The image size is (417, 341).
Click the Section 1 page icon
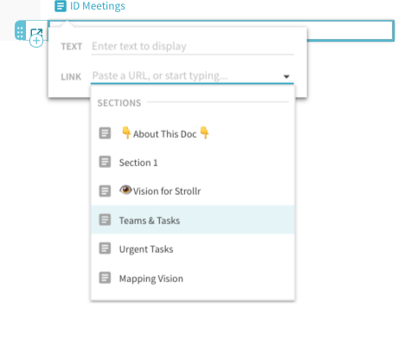(105, 162)
